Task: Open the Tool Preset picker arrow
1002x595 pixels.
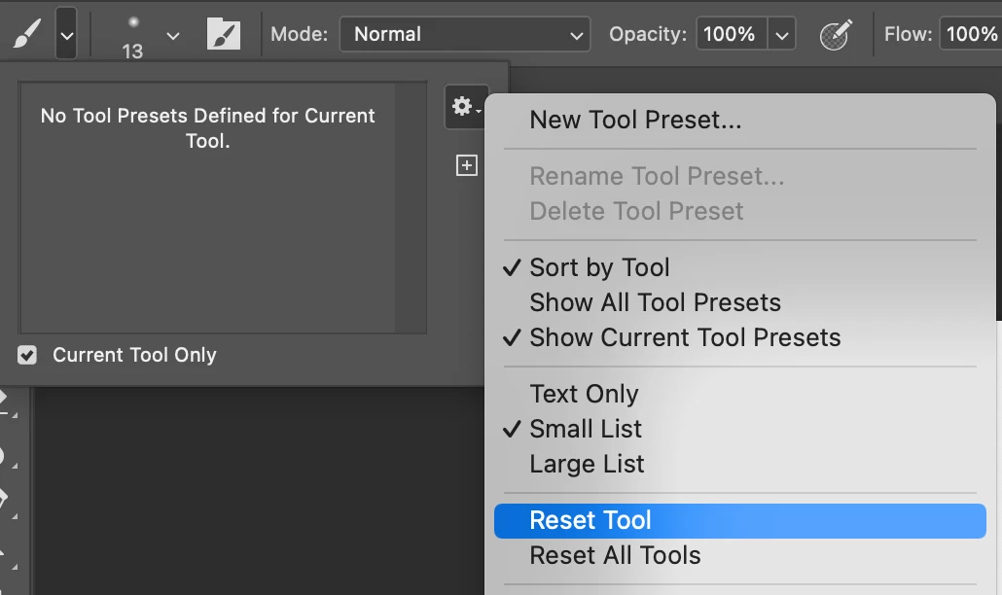Action: (x=66, y=35)
